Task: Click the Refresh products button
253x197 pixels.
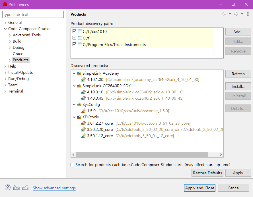Action: [x=238, y=74]
